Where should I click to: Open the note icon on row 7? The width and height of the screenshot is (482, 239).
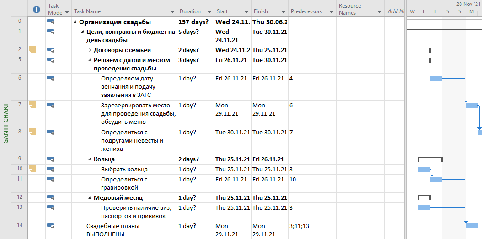(32, 105)
